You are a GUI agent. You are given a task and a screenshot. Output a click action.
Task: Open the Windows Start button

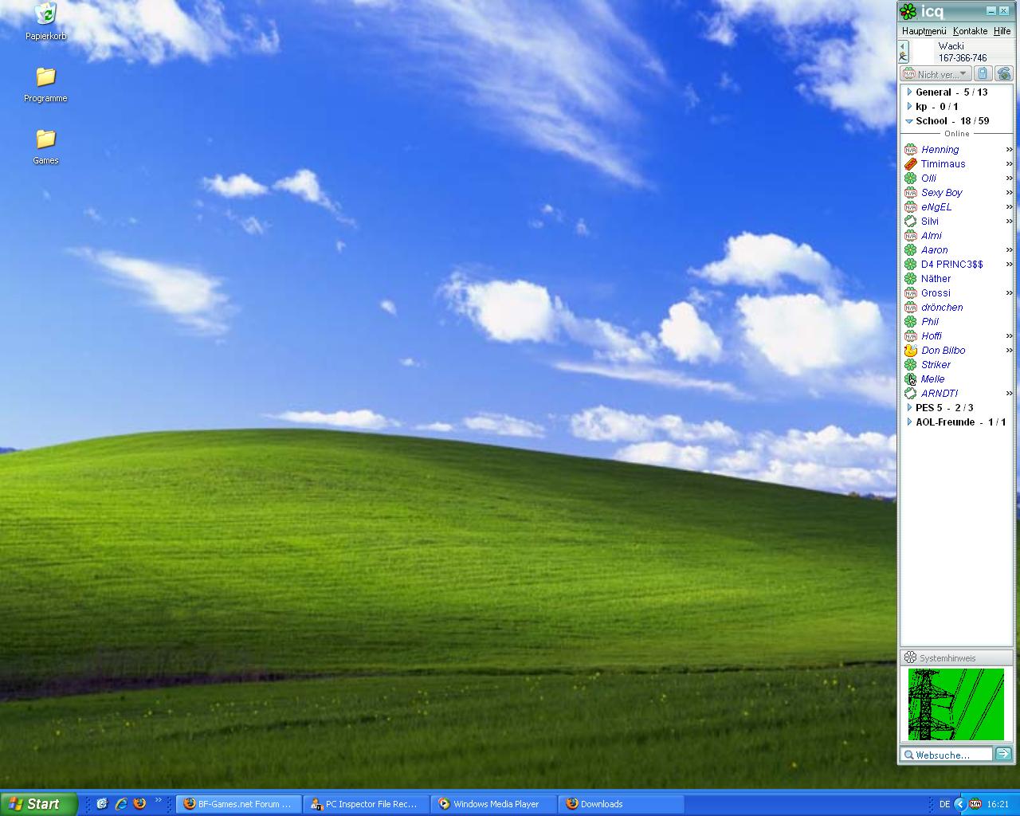point(39,804)
